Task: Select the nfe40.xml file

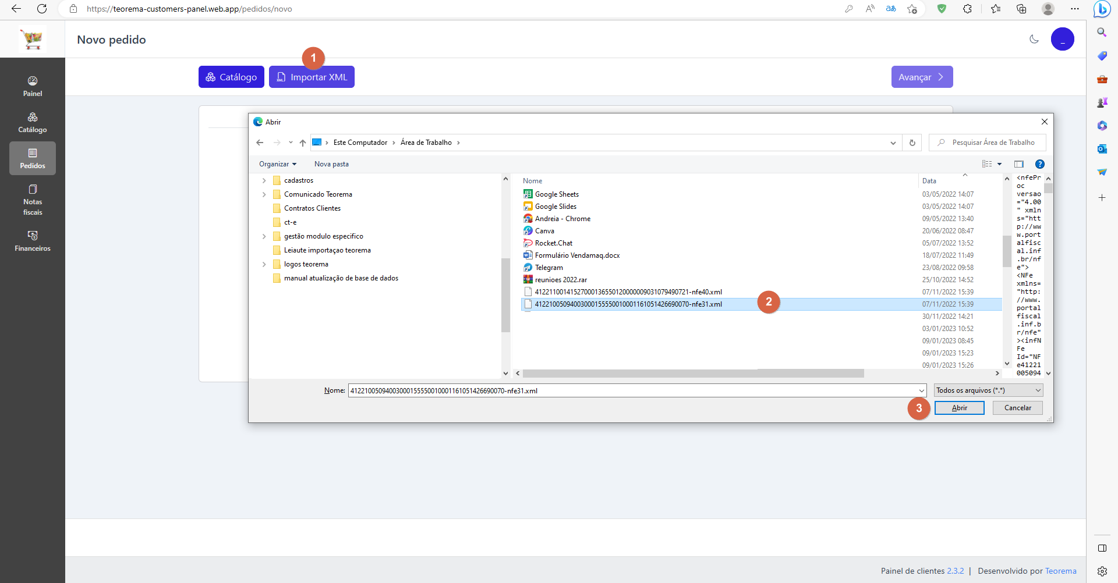Action: pyautogui.click(x=628, y=292)
